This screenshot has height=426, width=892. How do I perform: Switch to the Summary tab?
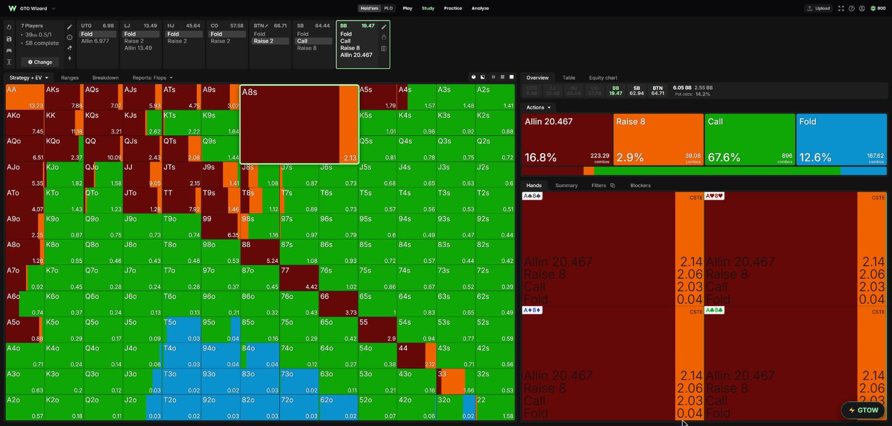(566, 185)
